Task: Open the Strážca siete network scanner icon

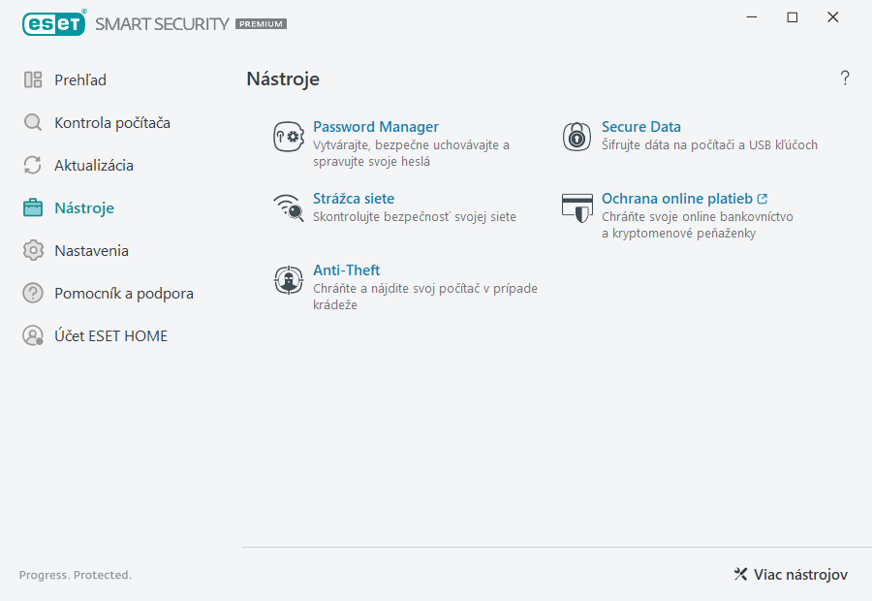Action: point(288,208)
